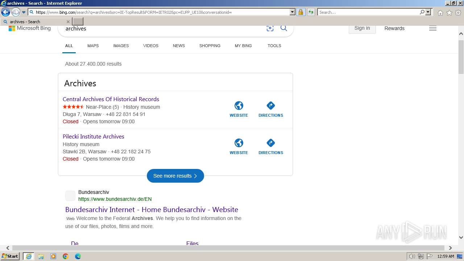Open Favorites star icon
The width and height of the screenshot is (464, 261).
pos(449,13)
